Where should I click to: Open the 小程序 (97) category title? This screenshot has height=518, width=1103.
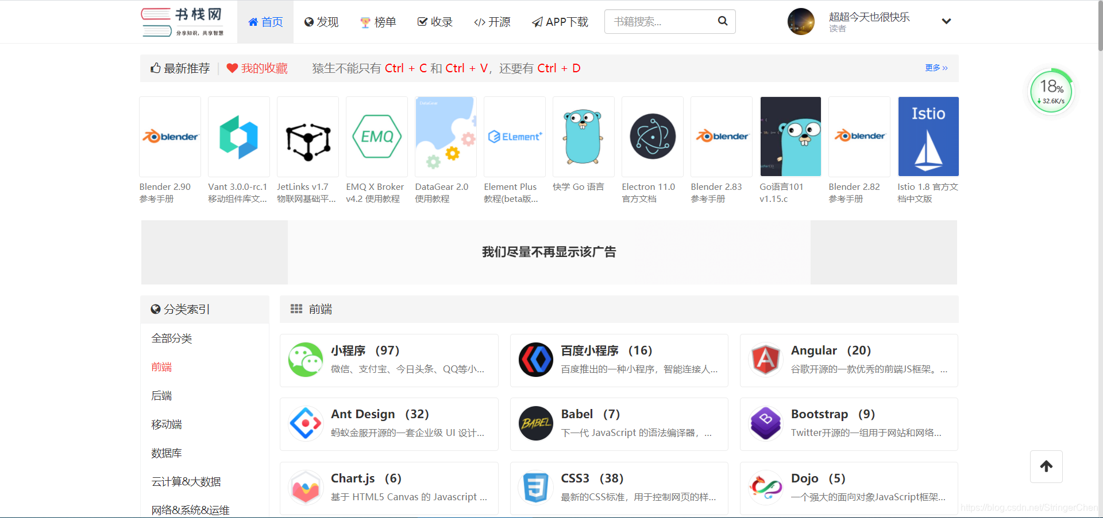click(365, 350)
